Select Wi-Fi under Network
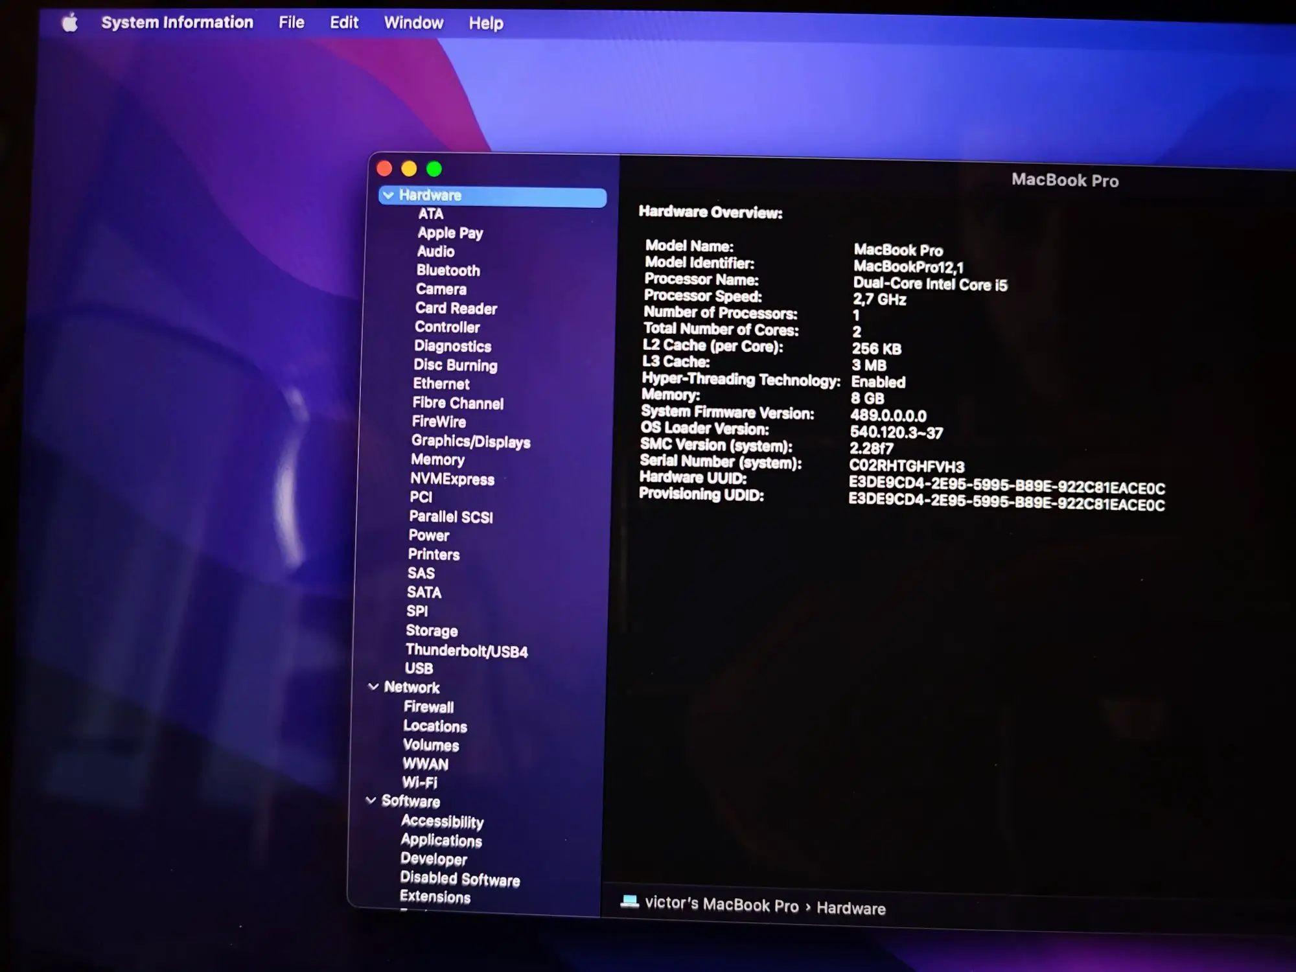Viewport: 1296px width, 972px height. coord(420,782)
